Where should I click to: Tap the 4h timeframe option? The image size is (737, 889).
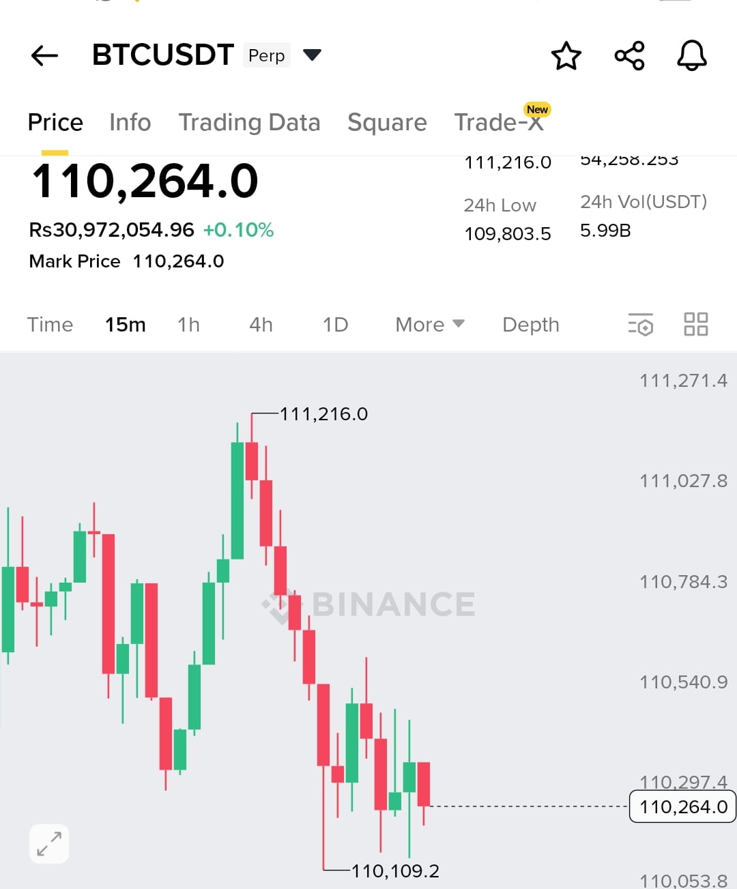(x=260, y=325)
